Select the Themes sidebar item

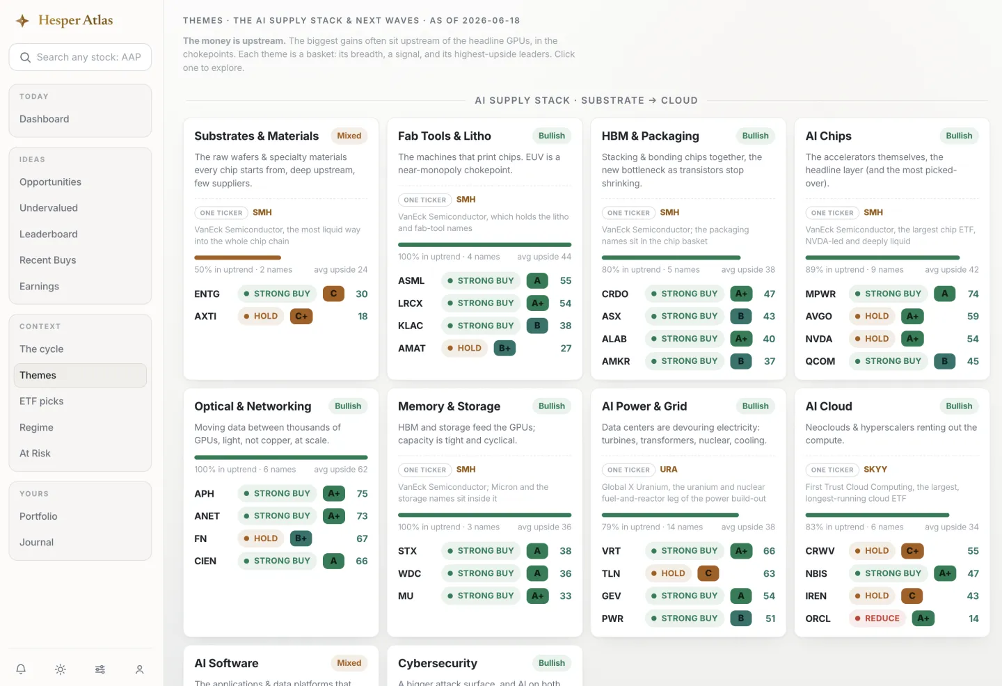pyautogui.click(x=80, y=375)
